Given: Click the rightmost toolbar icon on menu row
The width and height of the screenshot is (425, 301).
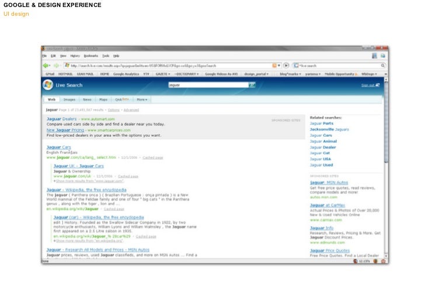Looking at the screenshot, I should 383,56.
